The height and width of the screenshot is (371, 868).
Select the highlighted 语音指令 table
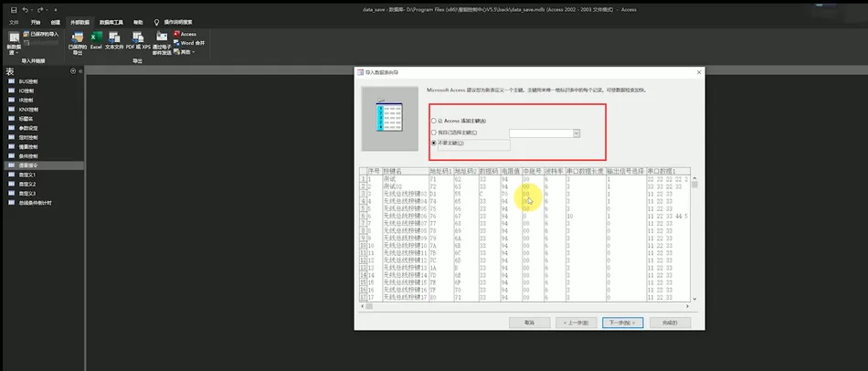coord(43,165)
